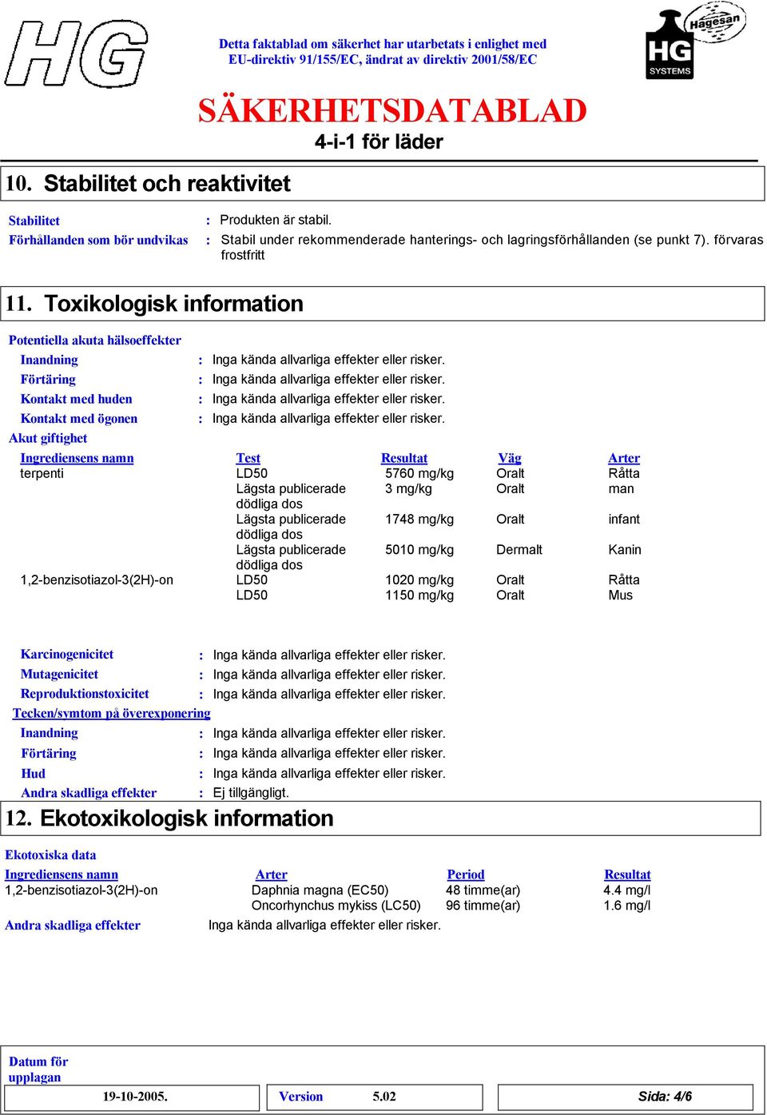Click 'Förhållanden som bör undvikas' label
This screenshot has height=1115, width=767.
(x=98, y=240)
